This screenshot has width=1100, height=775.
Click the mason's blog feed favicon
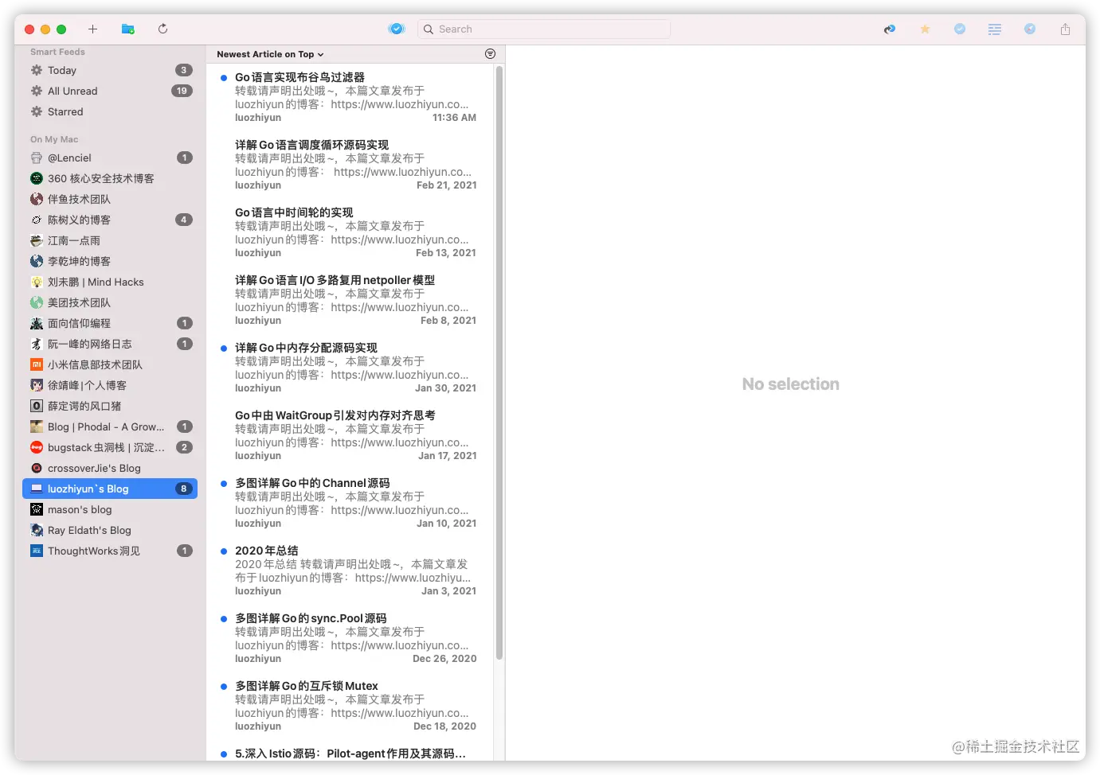pos(37,509)
